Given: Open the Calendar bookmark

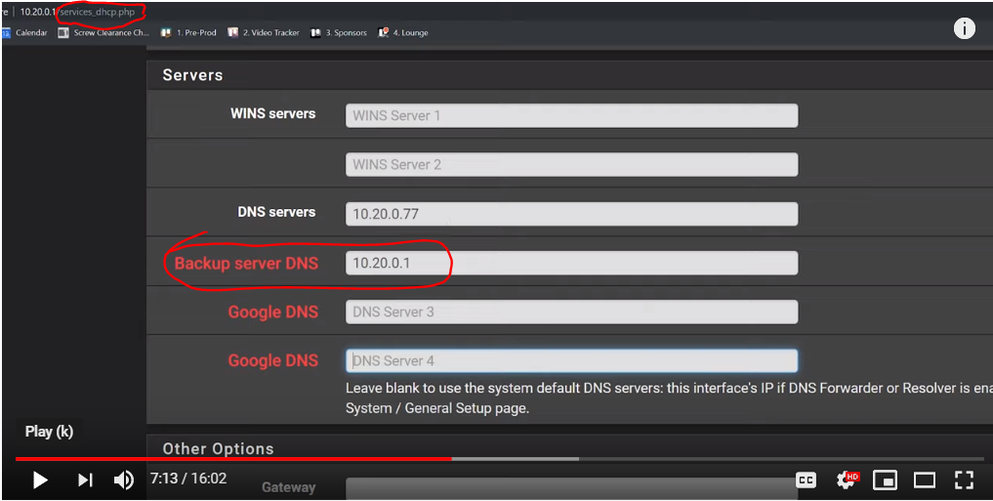Looking at the screenshot, I should (x=25, y=33).
